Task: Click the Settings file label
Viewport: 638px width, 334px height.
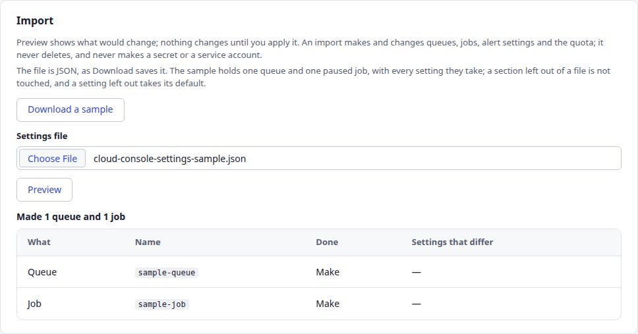Action: pyautogui.click(x=42, y=136)
